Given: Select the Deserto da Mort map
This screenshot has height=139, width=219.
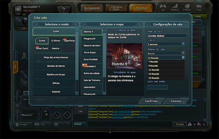Looking at the screenshot, I should pos(92,45).
